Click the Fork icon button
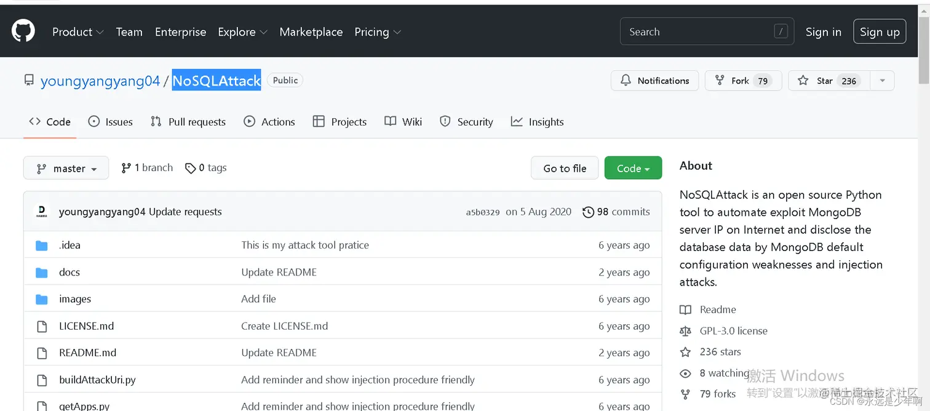The width and height of the screenshot is (930, 411). [720, 81]
